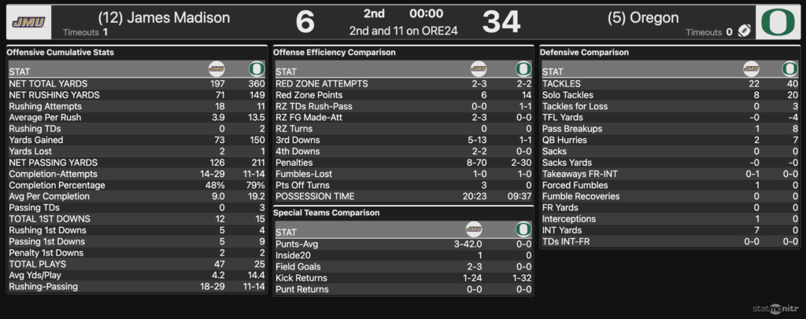Select the Offensive Cumulative Stats panel title

61,53
